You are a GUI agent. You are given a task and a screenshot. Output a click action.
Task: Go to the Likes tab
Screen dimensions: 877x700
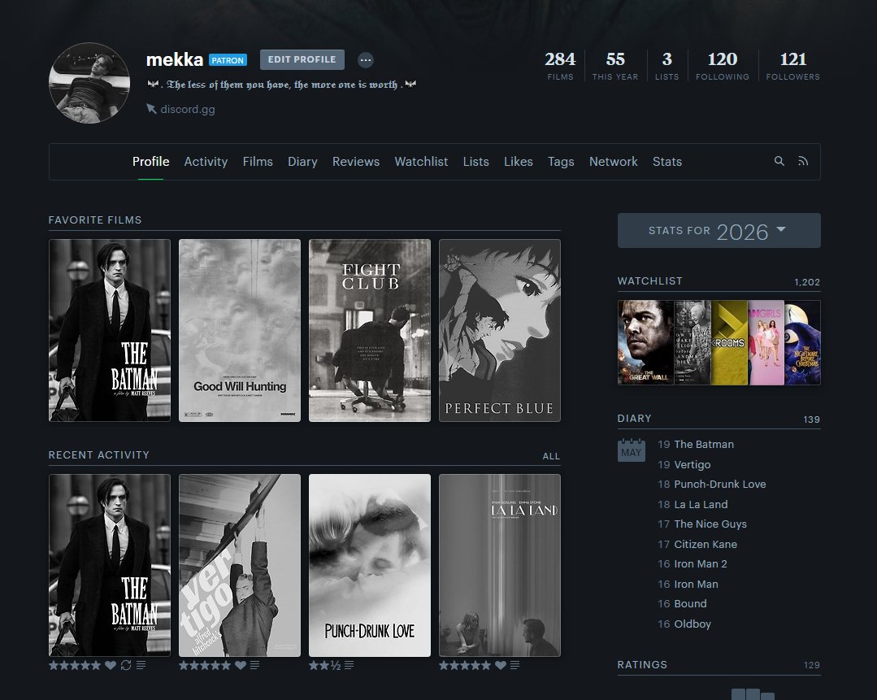[x=519, y=161]
